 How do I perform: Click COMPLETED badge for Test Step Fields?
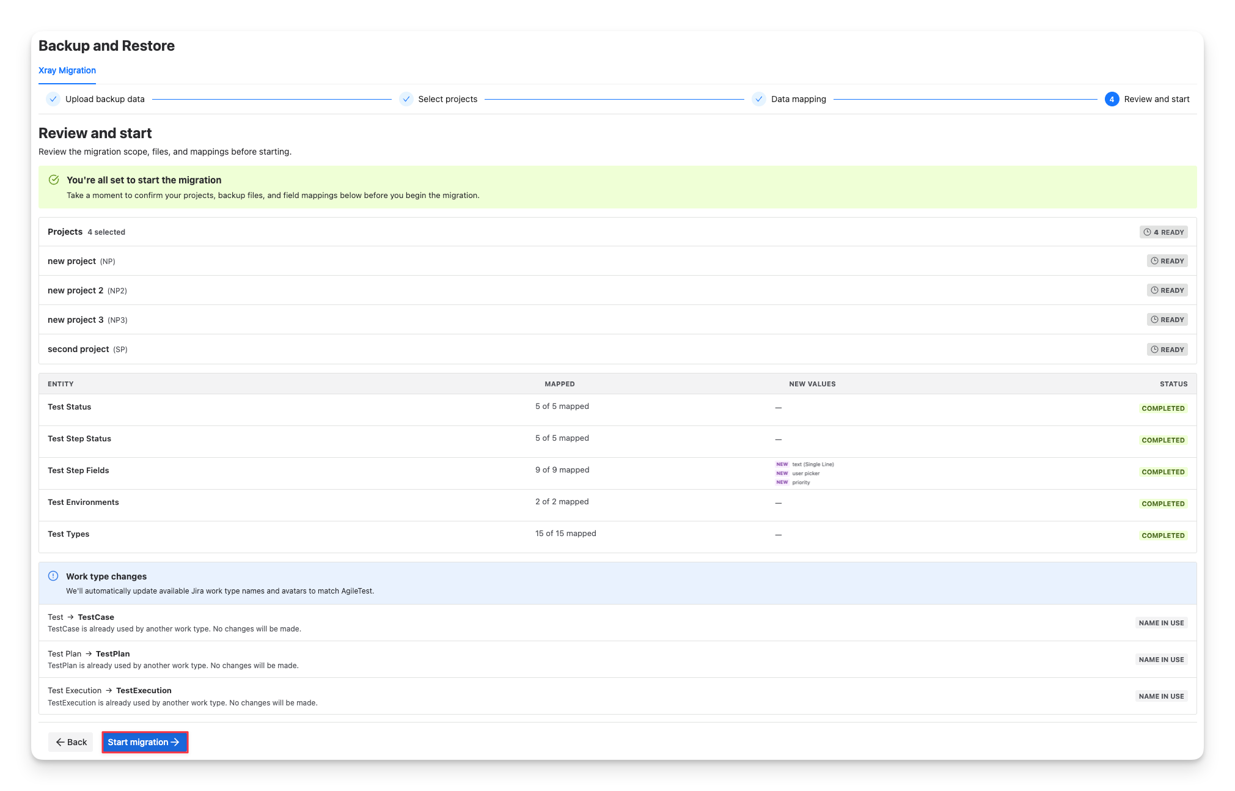click(1163, 472)
